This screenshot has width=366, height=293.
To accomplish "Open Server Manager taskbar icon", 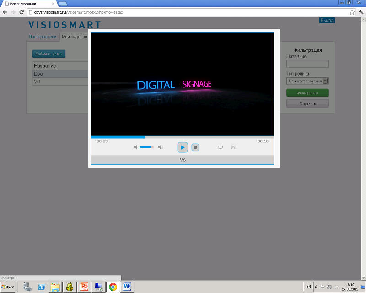I will 27,287.
